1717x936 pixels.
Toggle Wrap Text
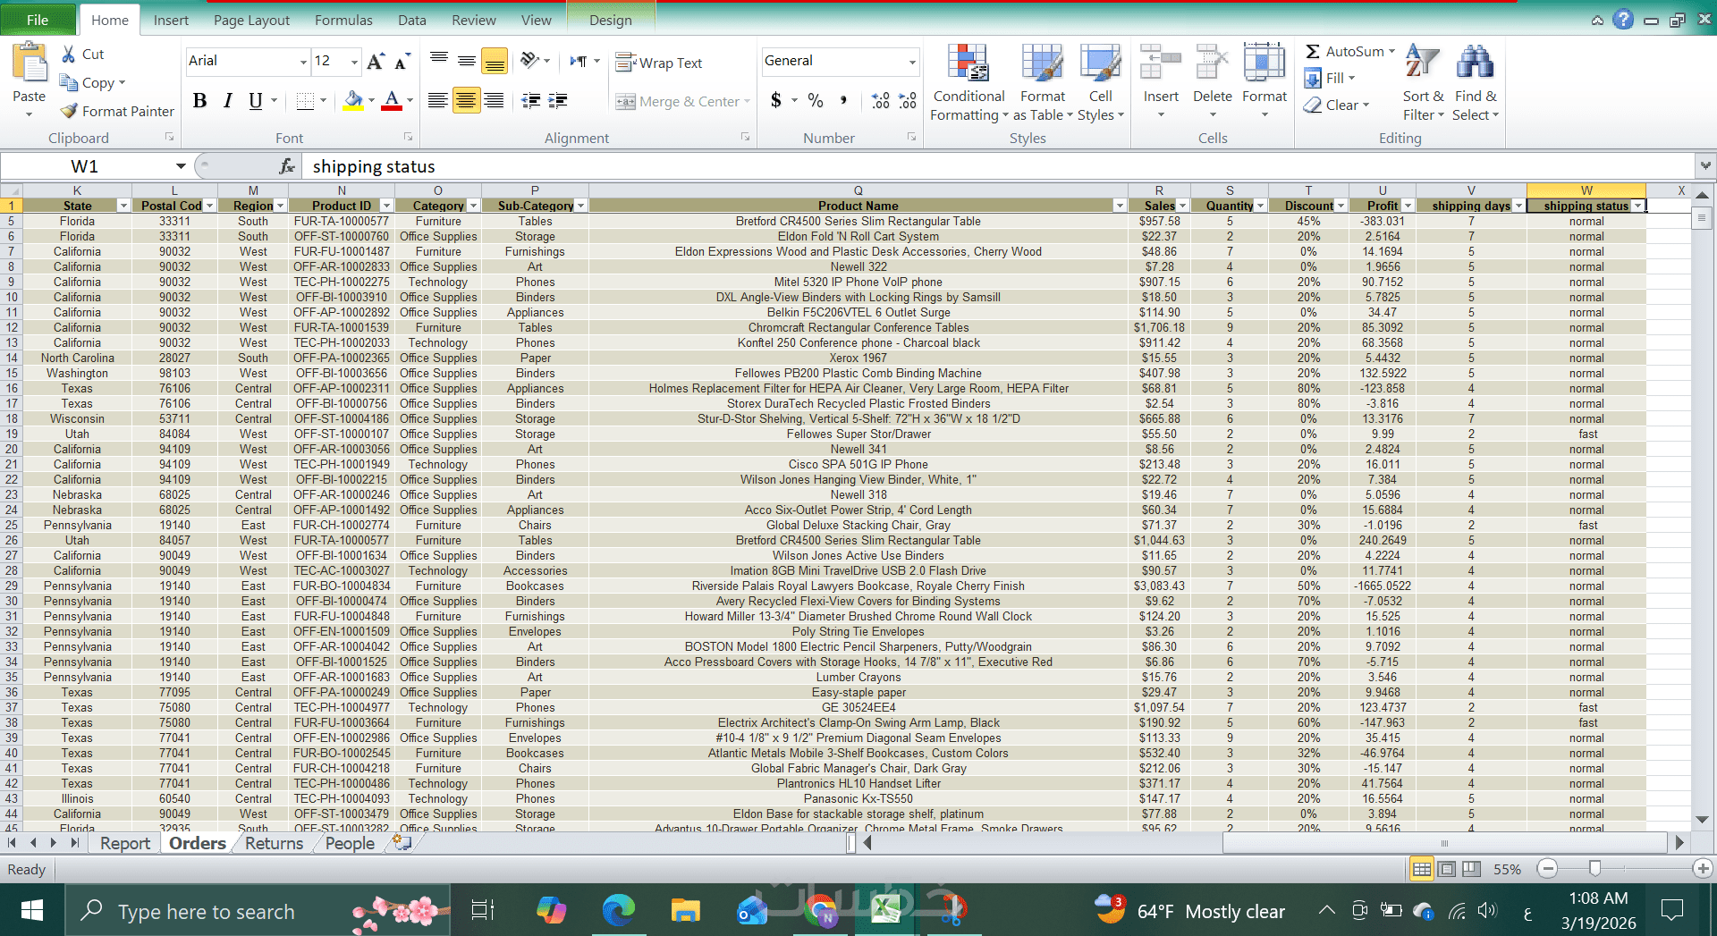[659, 63]
